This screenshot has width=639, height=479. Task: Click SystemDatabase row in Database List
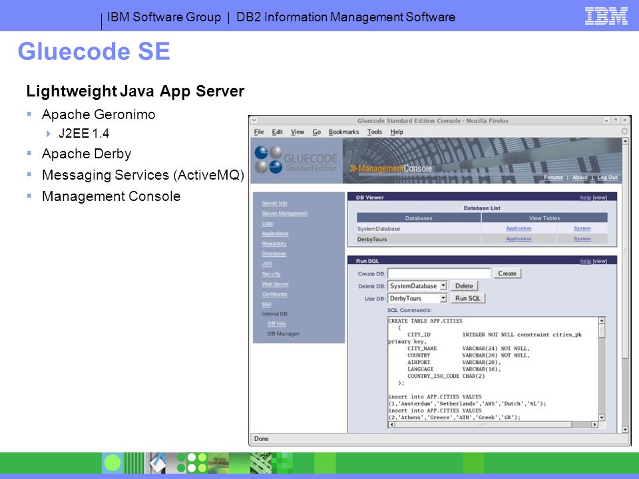[x=482, y=228]
